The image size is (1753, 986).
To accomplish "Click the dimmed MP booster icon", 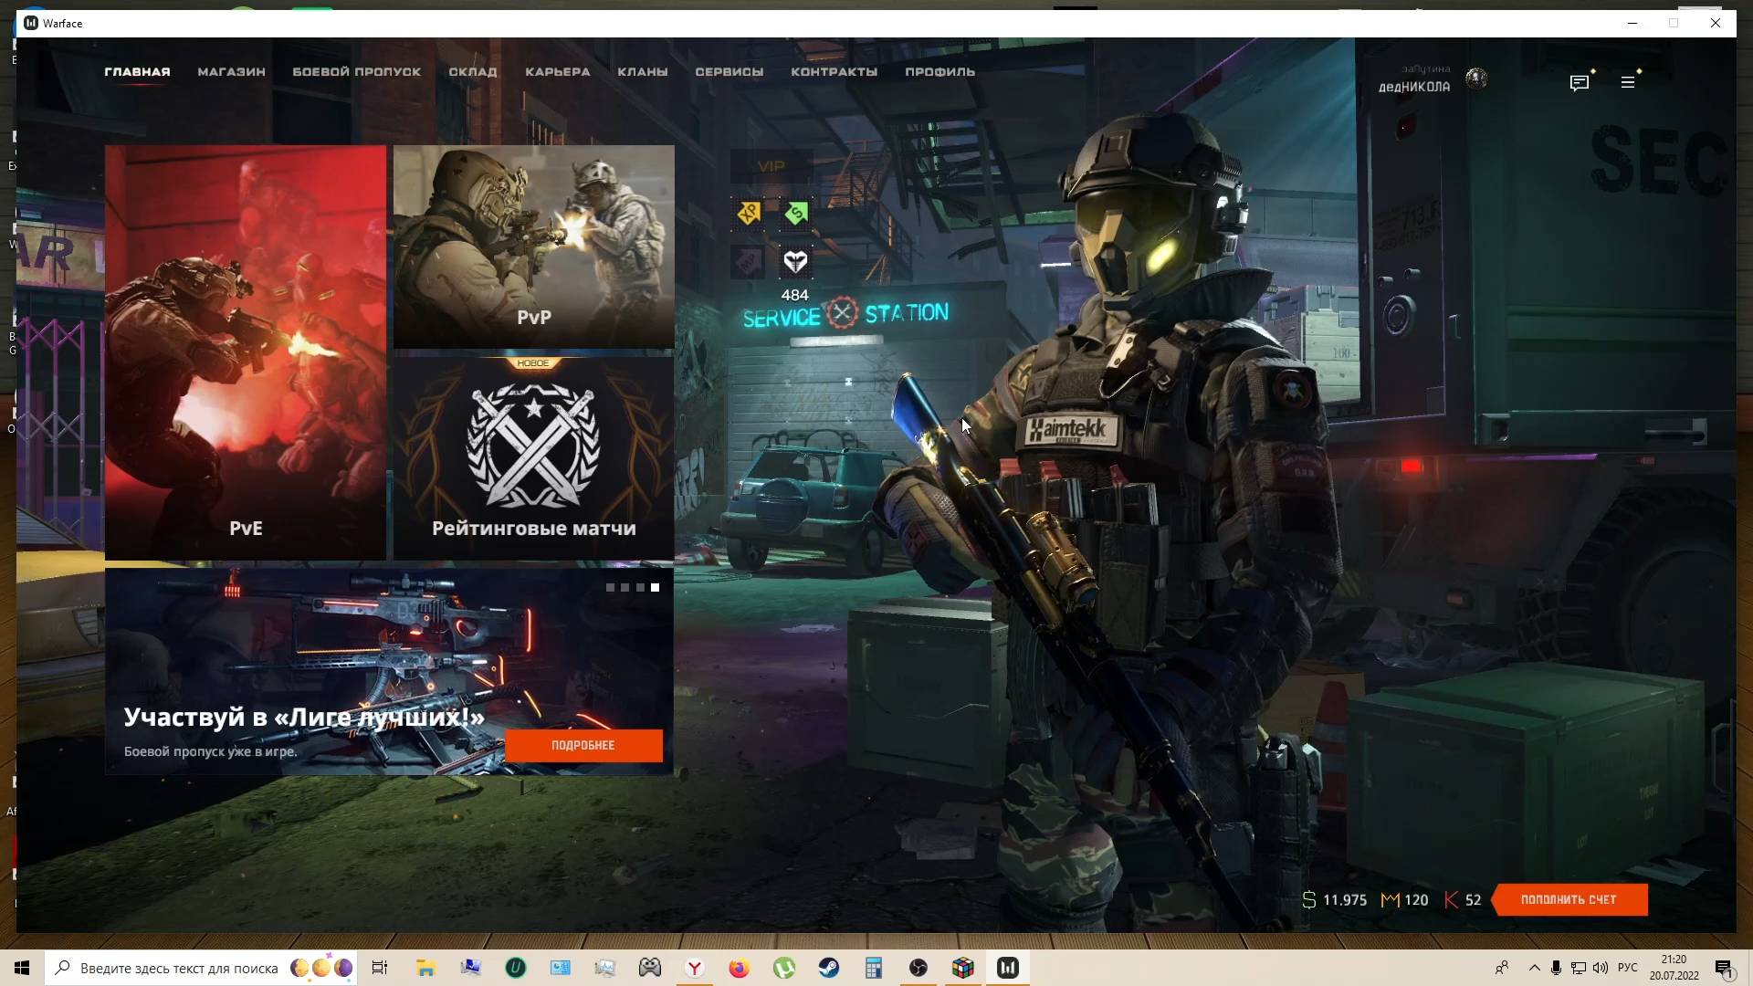I will tap(748, 263).
